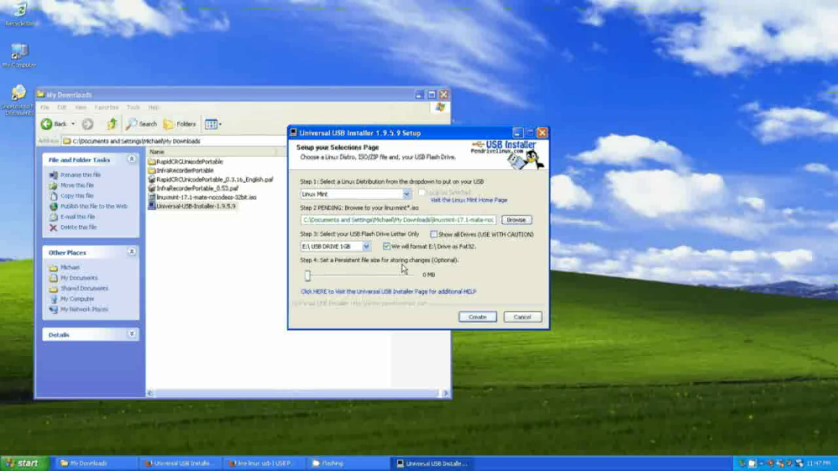Switch to Flashing taskbar button
This screenshot has width=838, height=471.
pos(348,463)
